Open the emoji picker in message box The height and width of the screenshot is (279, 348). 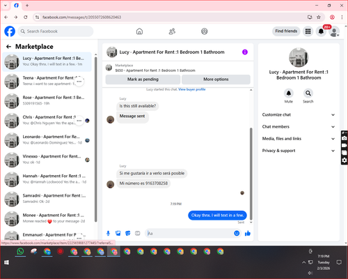[x=237, y=233]
